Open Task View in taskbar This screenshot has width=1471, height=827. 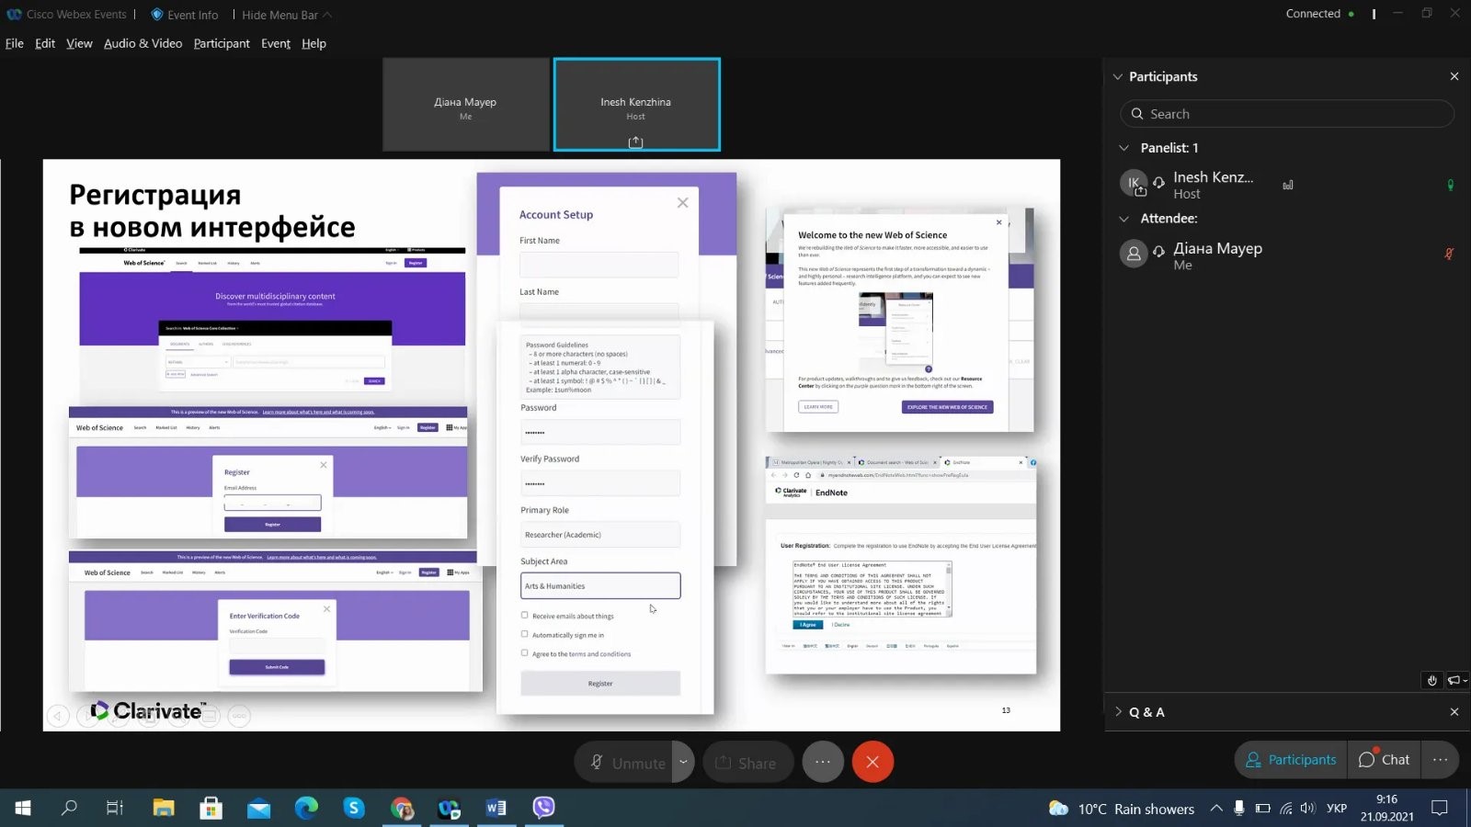tap(115, 808)
